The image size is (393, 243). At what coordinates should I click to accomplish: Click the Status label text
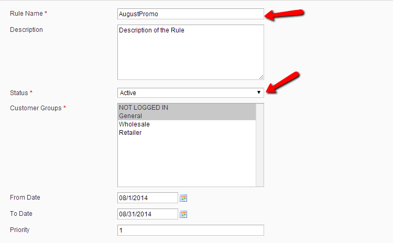(x=19, y=92)
